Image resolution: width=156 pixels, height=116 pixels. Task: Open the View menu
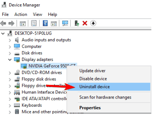tap(37, 14)
